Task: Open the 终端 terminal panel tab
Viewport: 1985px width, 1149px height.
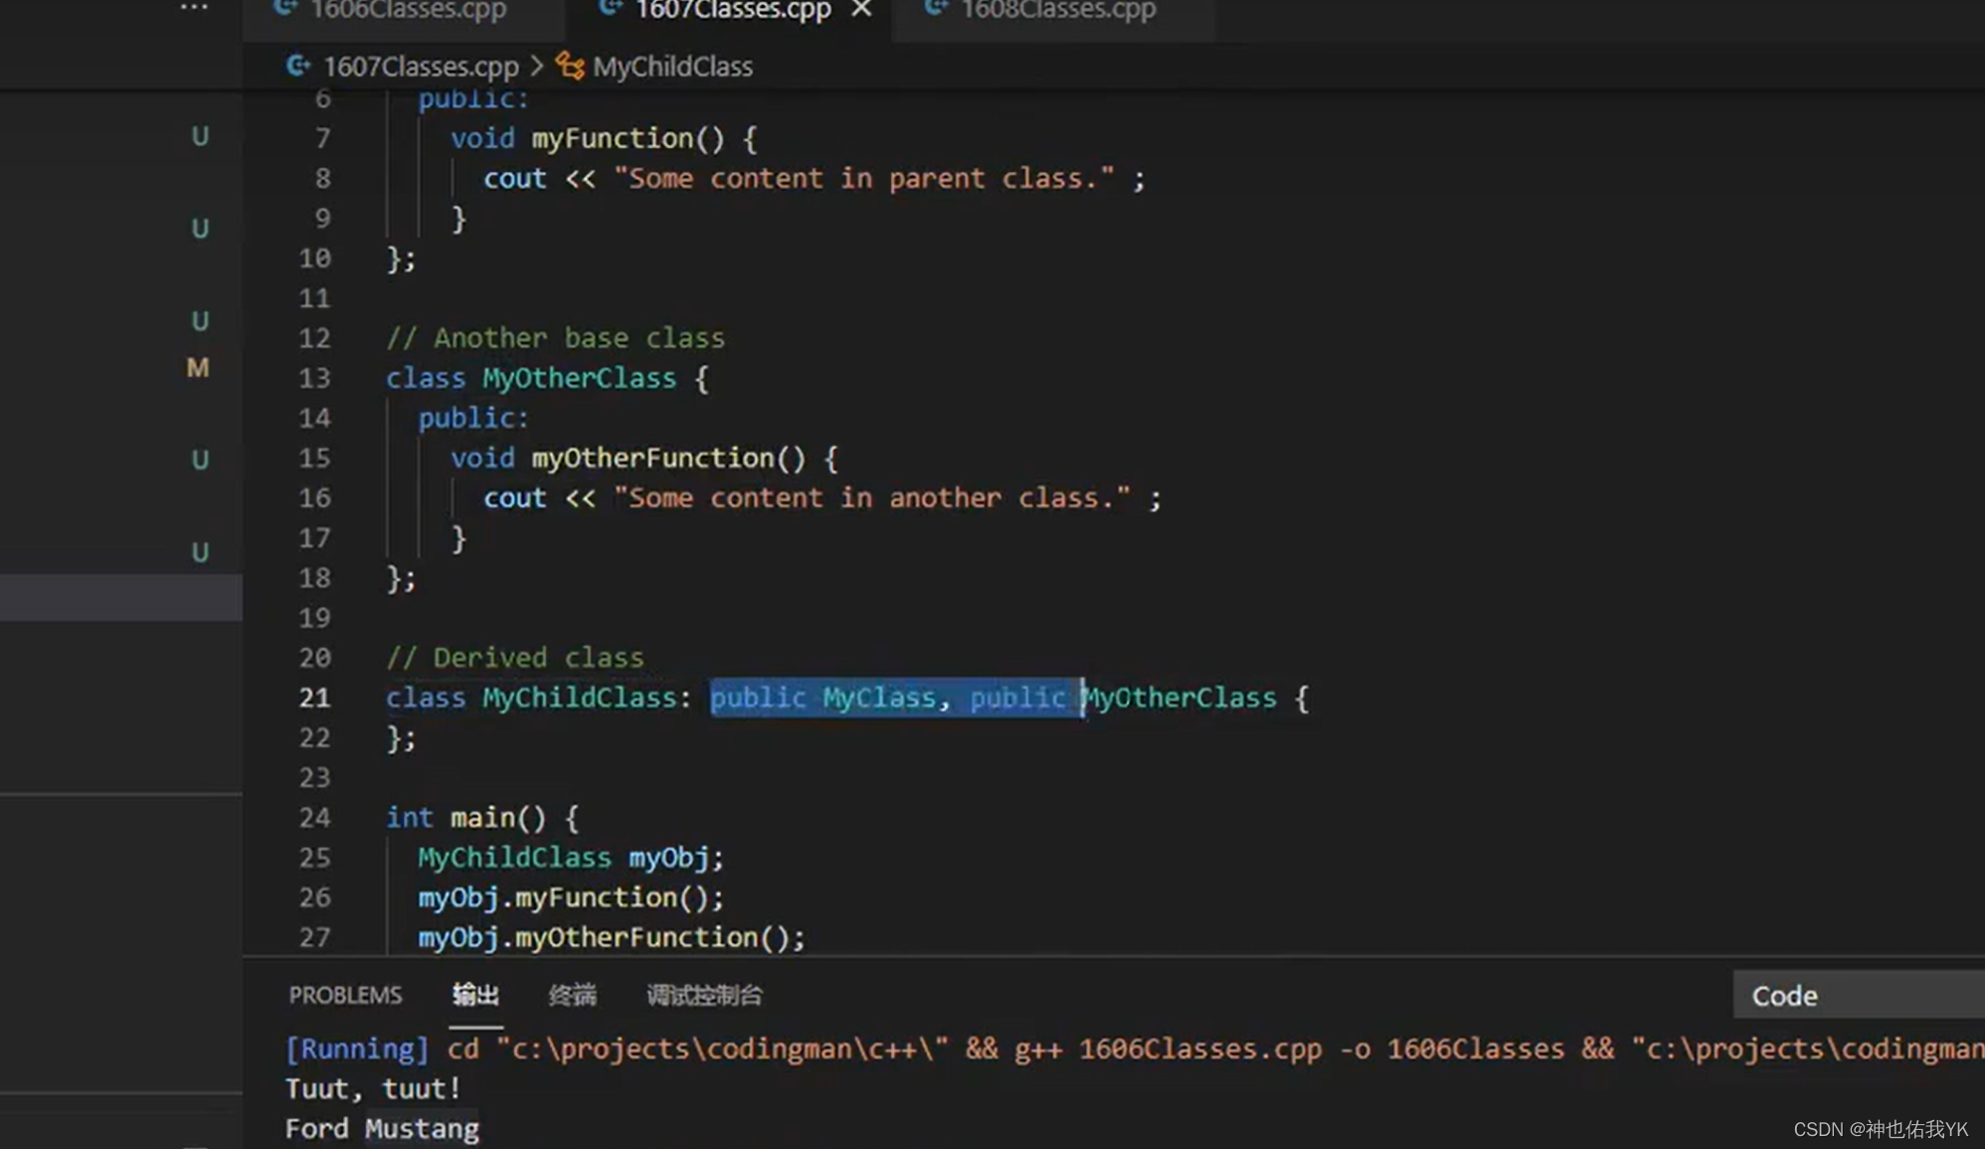Action: click(x=572, y=995)
